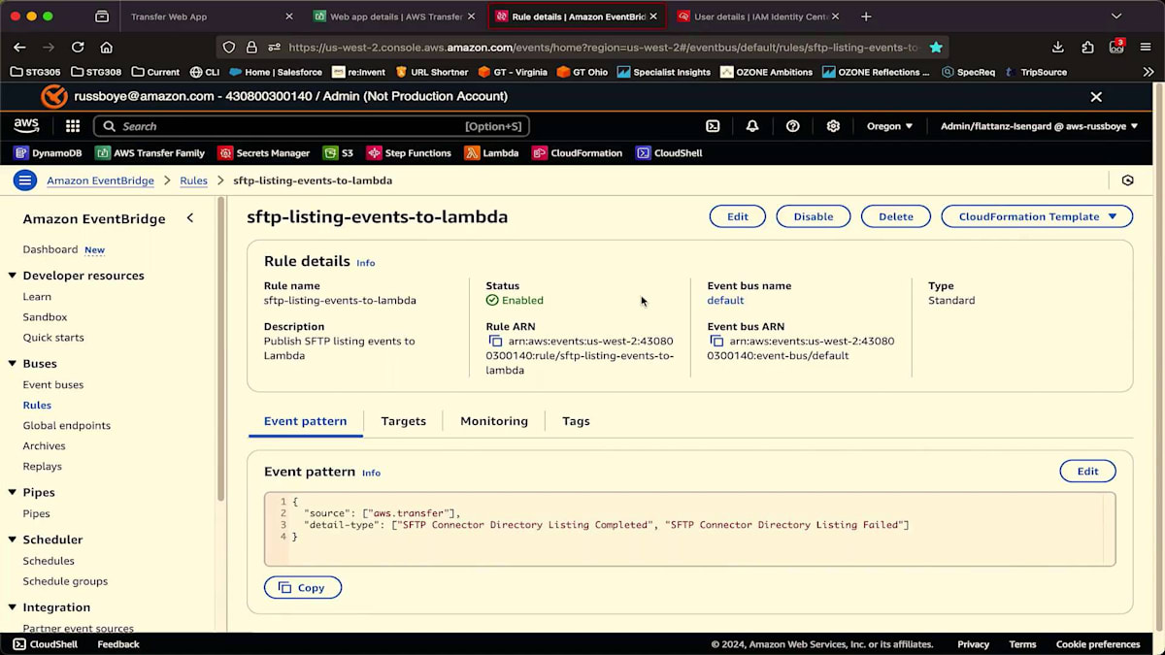The width and height of the screenshot is (1165, 655).
Task: Collapse Developer resources section
Action: (13, 276)
